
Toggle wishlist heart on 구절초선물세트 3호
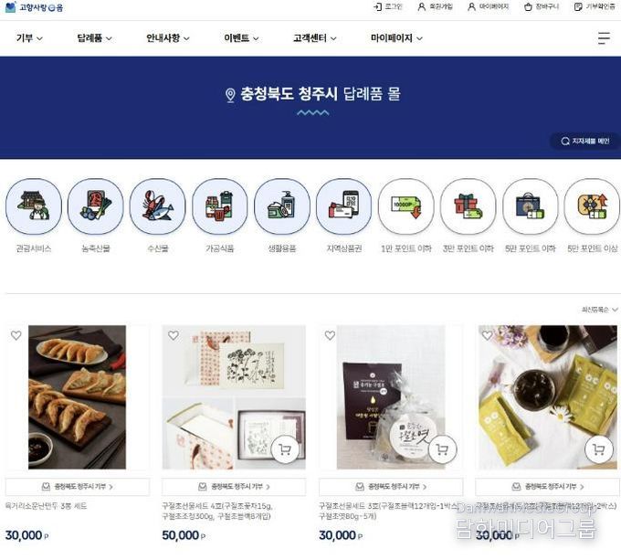click(x=330, y=335)
